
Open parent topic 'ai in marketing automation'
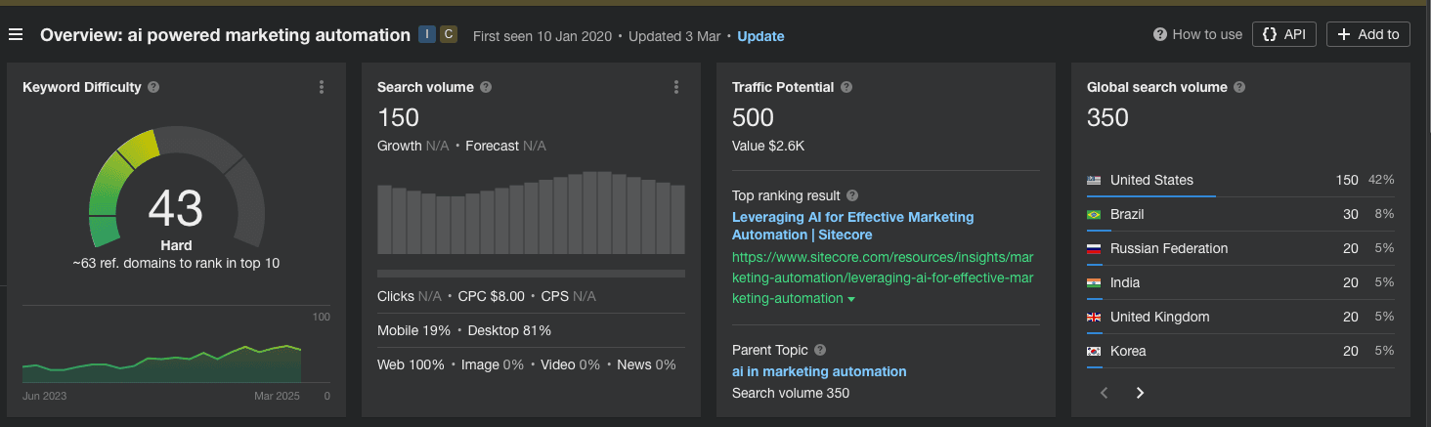tap(819, 371)
